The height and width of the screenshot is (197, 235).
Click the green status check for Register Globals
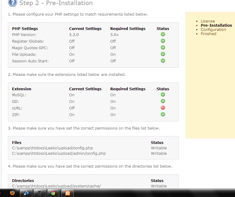(163, 41)
